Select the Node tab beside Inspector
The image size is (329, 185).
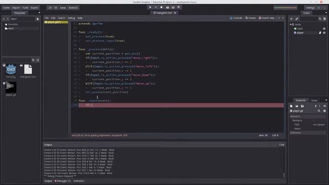pyautogui.click(x=314, y=101)
